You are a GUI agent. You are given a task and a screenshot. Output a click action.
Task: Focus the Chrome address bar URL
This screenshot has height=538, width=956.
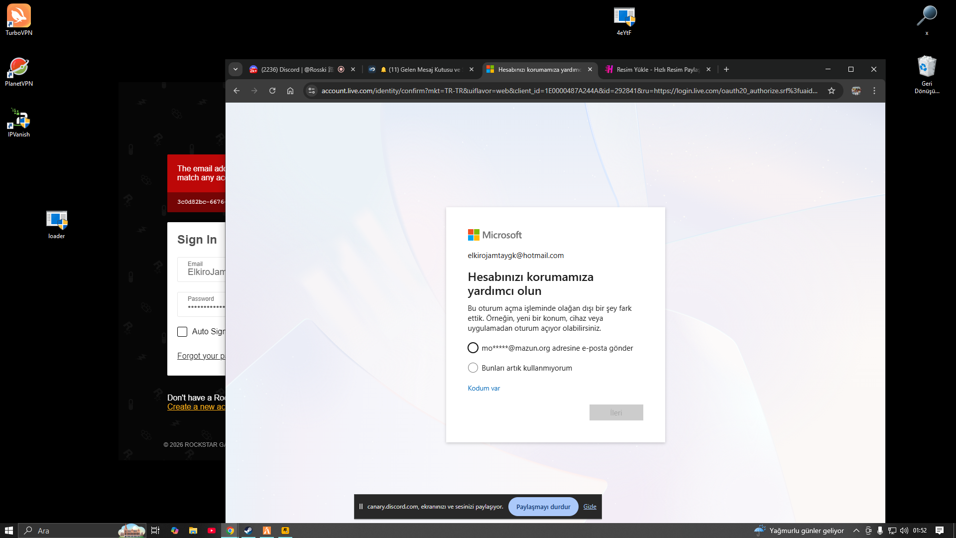point(570,91)
